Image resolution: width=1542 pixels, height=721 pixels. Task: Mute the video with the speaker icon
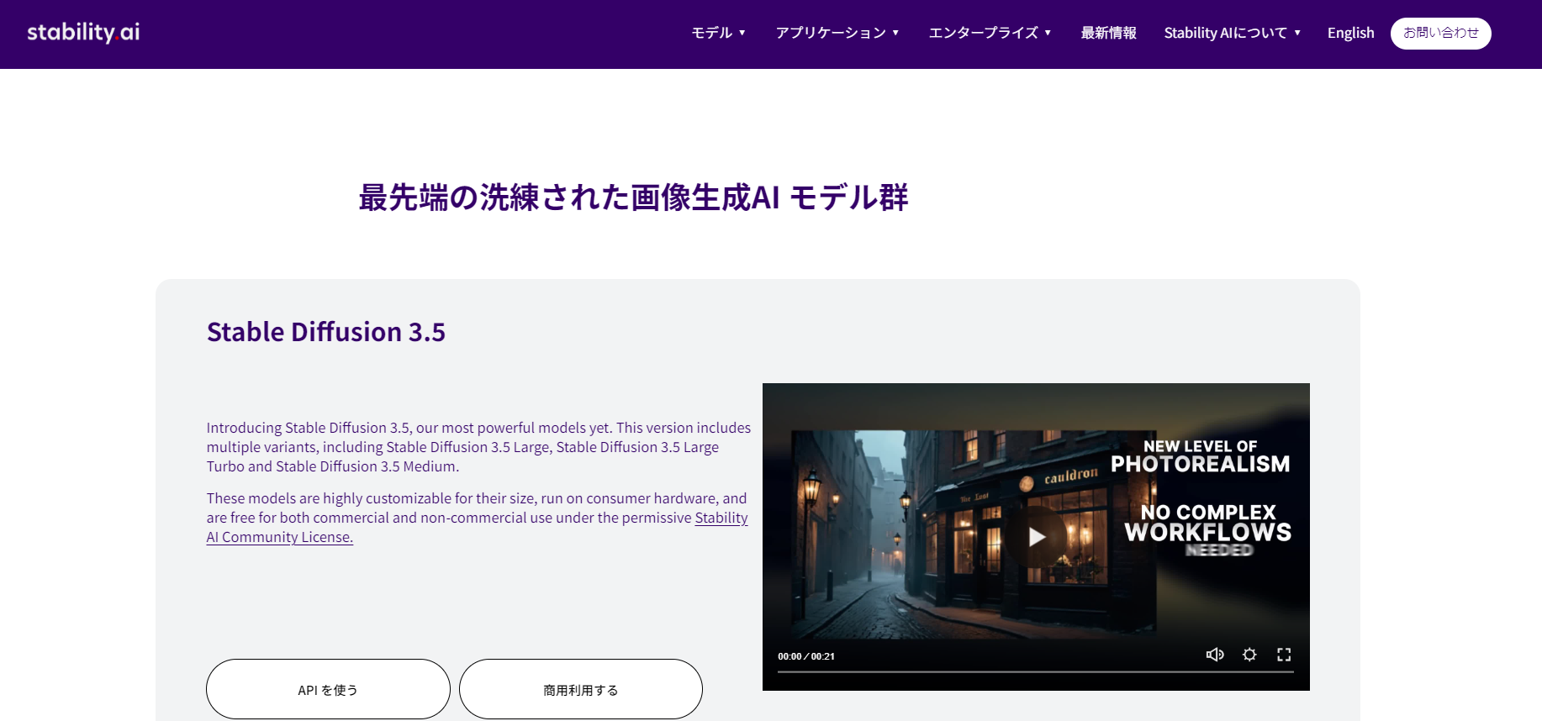tap(1215, 655)
